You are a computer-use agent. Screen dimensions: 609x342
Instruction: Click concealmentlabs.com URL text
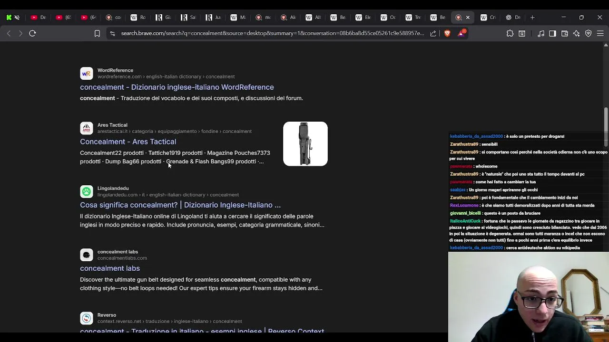point(122,258)
